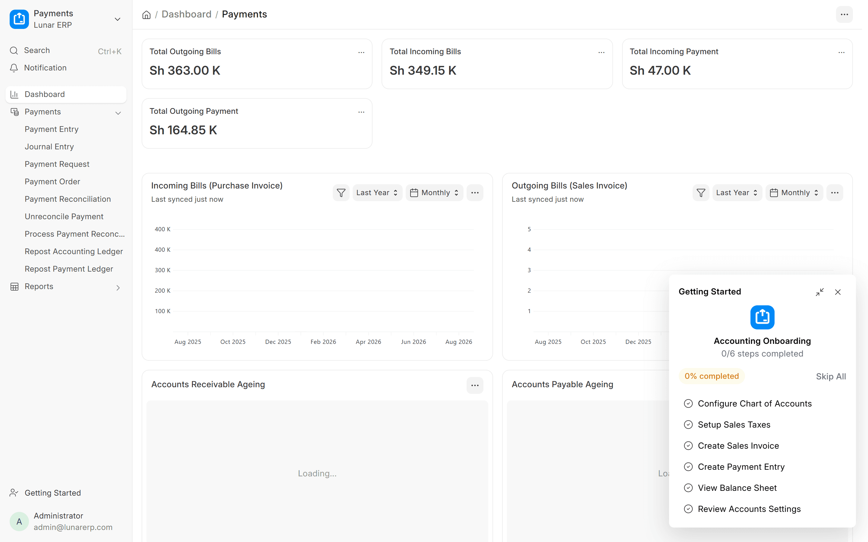Open Repost Payment Ledger in the sidebar

click(x=69, y=269)
